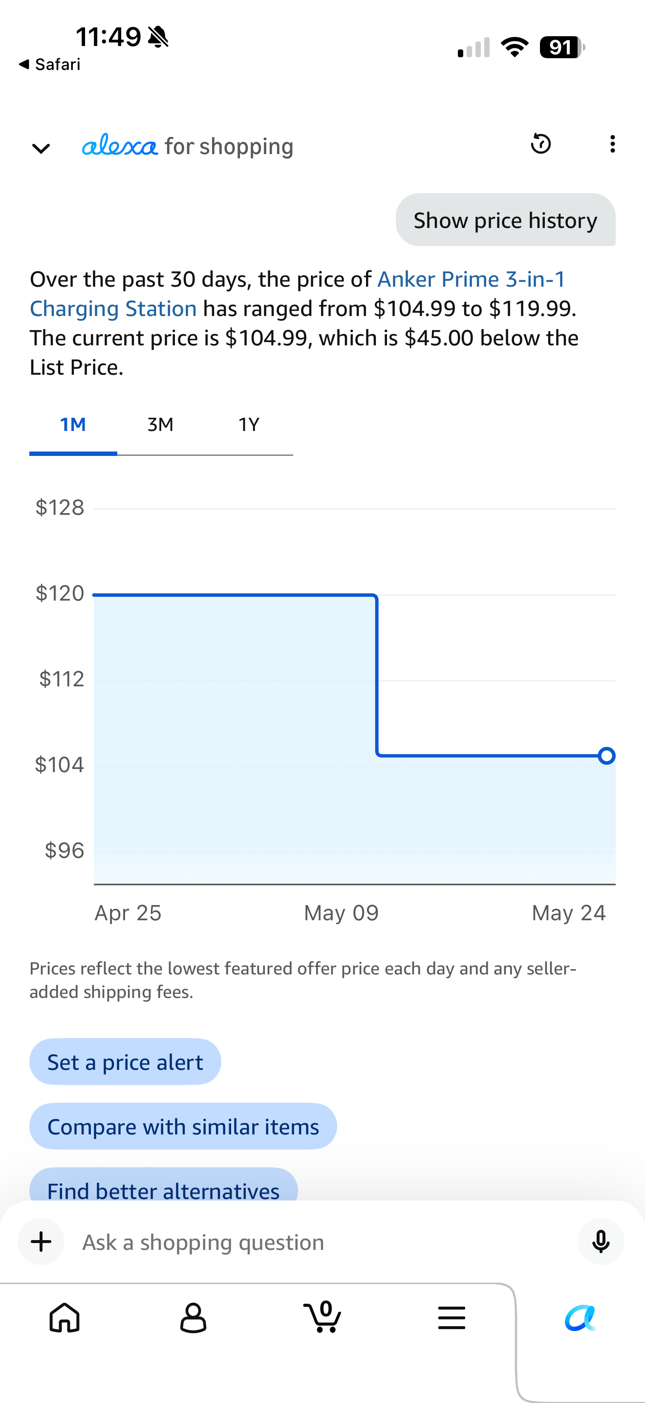Switch to the 1Y price range tab

pos(249,425)
